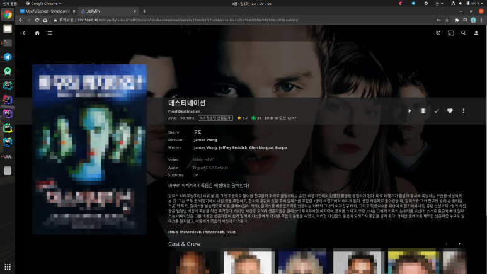The image size is (487, 274).
Task: Open Files from the dock
Action: pos(8,28)
